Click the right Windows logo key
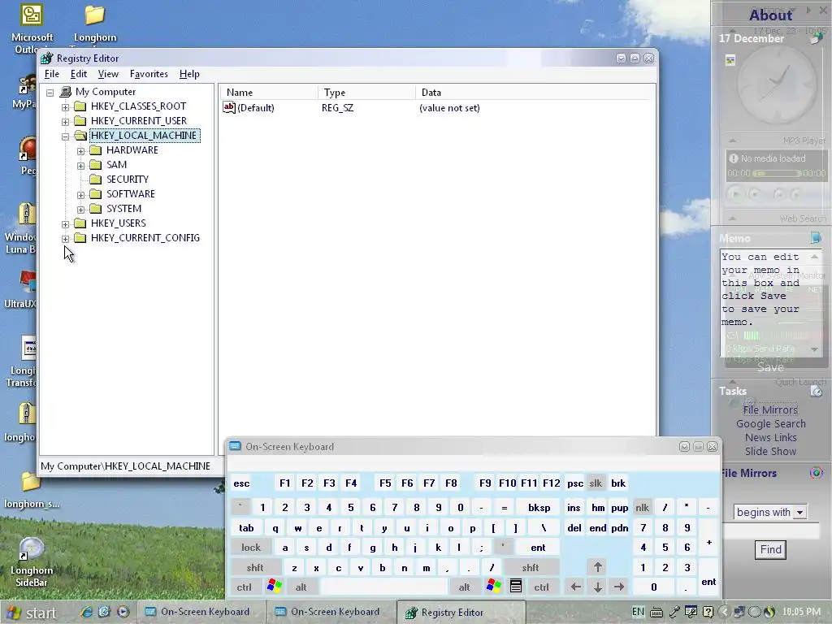The image size is (832, 624). click(493, 587)
